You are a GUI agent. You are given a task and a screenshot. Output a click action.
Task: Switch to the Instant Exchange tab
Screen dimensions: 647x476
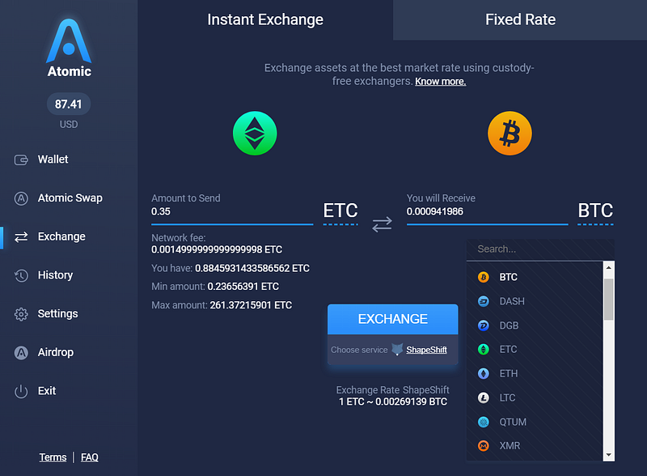(x=265, y=19)
